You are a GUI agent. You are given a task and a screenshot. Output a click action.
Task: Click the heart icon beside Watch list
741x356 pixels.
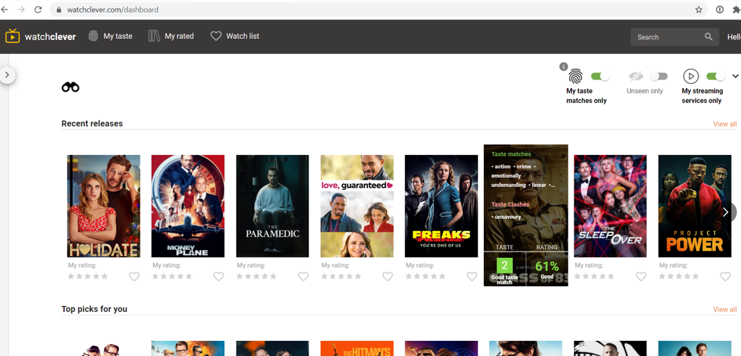(216, 36)
